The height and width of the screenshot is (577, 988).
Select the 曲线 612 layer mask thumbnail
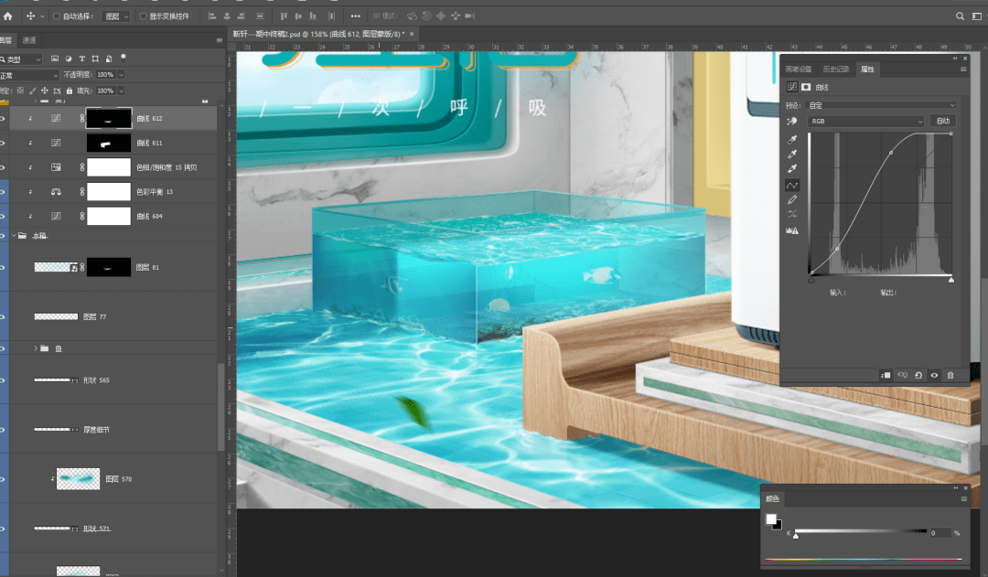(x=108, y=119)
